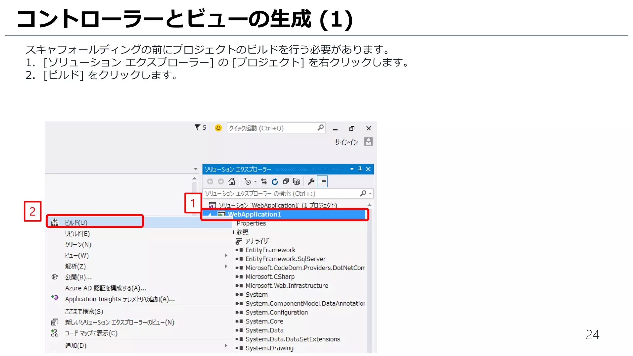Viewport: 633px width, 356px height.
Task: Click the quick launch magnifier icon
Action: coord(321,128)
